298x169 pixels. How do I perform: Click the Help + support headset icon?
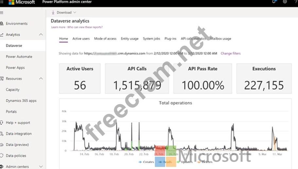click(2, 123)
